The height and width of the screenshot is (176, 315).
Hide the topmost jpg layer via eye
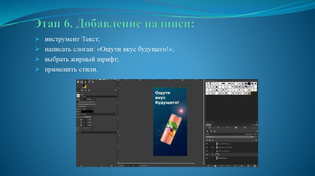pos(207,144)
